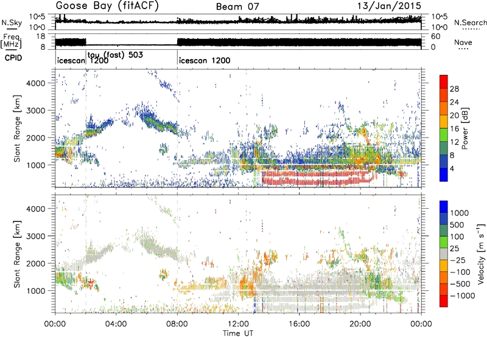Click the blue bottom segment of Power color bar

click(x=444, y=175)
